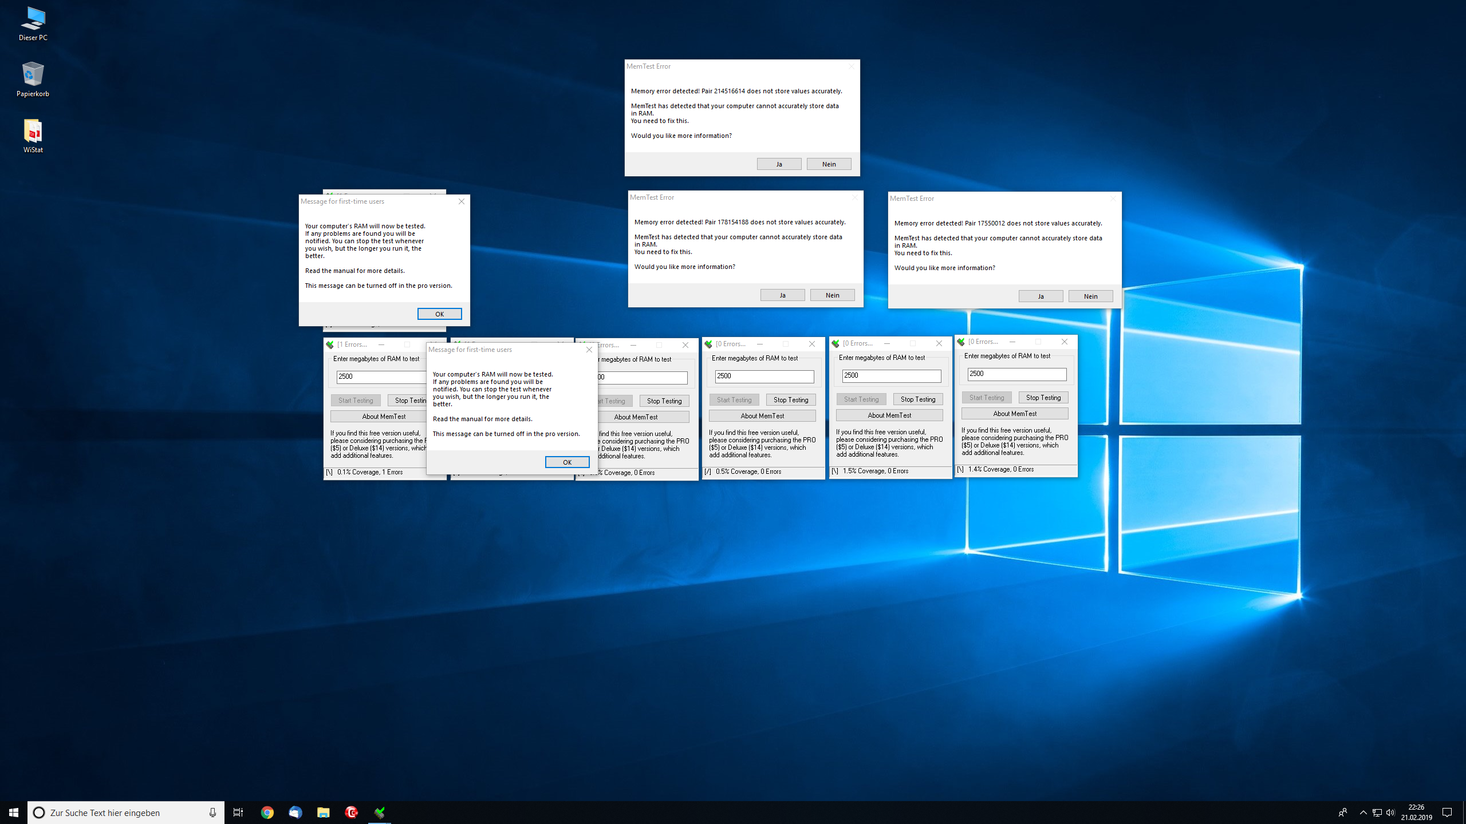1466x824 pixels.
Task: Click the taskbar clock showing 22:26
Action: (x=1416, y=813)
